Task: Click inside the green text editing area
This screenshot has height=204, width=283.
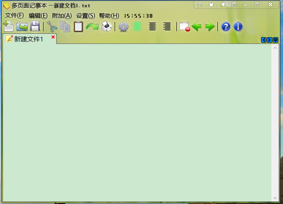Action: [x=137, y=122]
